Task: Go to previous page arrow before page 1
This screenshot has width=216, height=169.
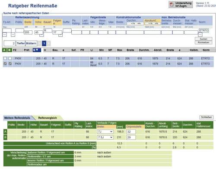Action: coord(39,43)
